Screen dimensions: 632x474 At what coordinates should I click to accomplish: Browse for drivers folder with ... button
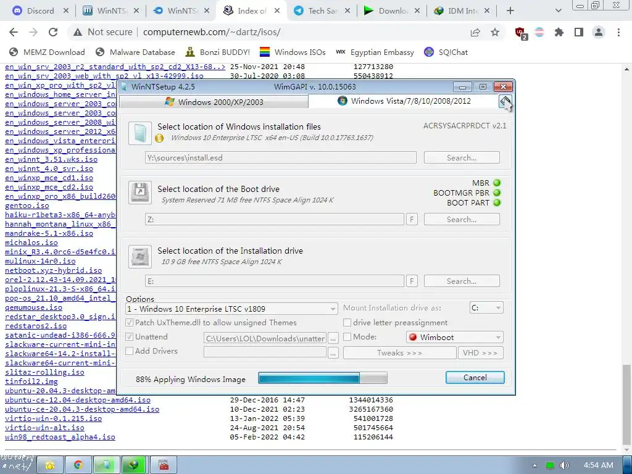pos(333,352)
